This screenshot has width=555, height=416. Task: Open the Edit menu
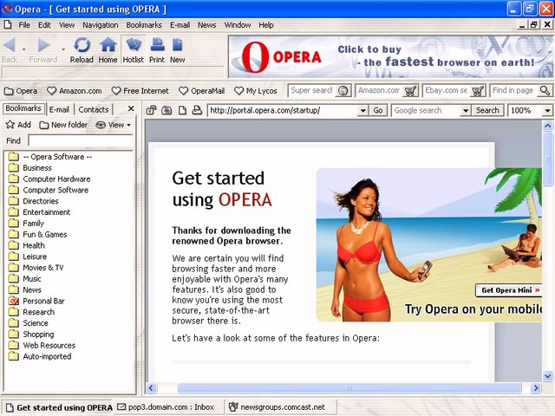coord(44,25)
